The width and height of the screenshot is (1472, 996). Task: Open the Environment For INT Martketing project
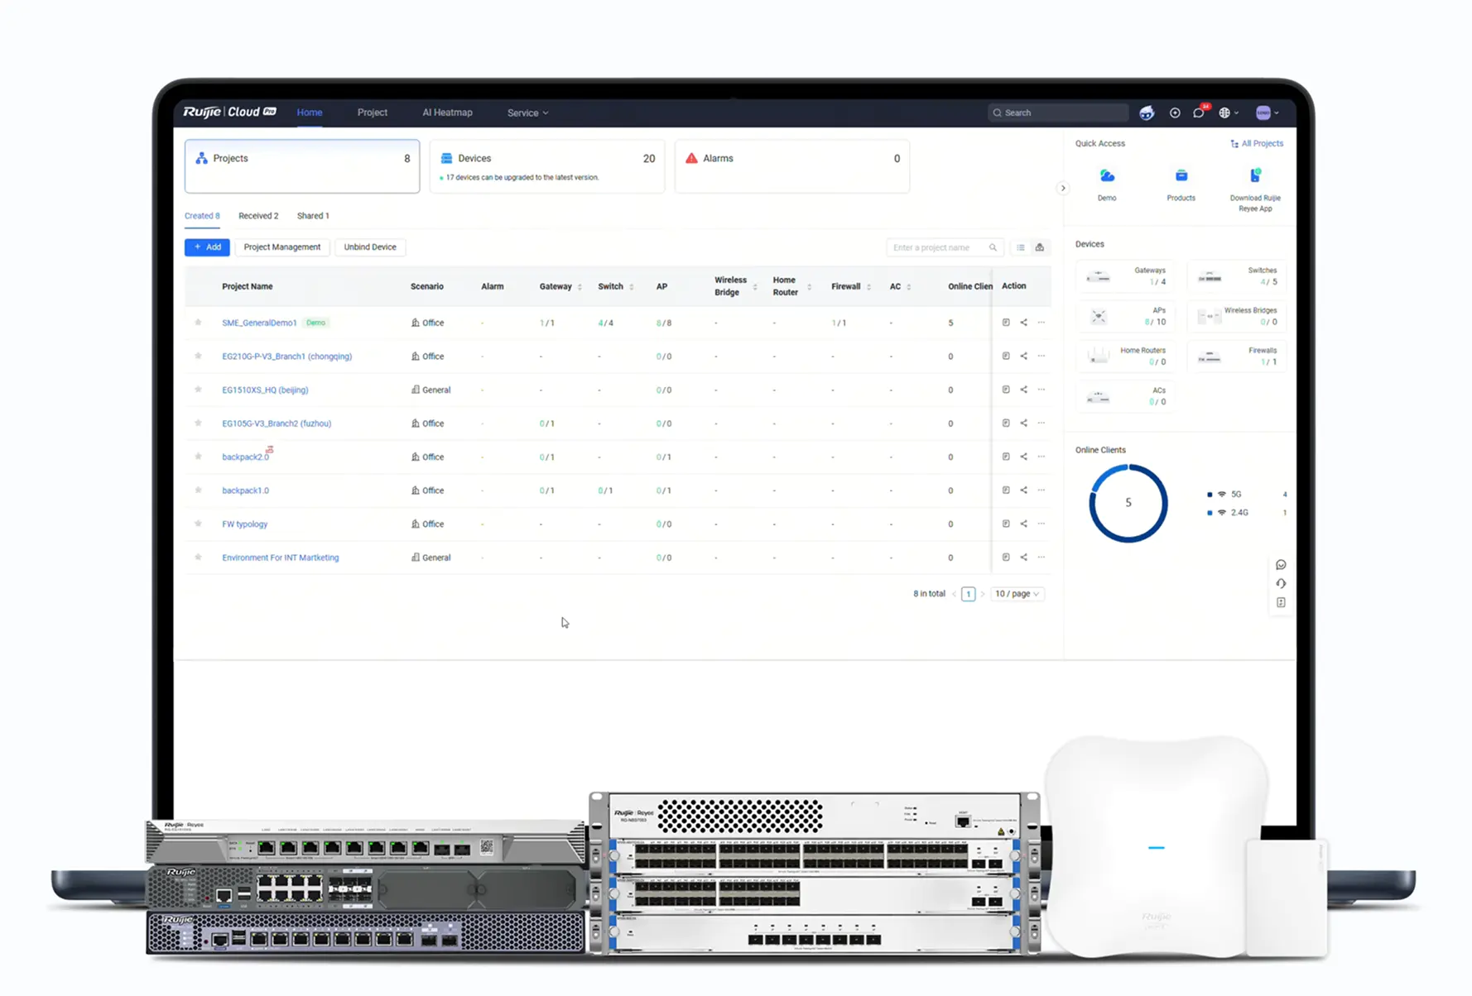(280, 558)
